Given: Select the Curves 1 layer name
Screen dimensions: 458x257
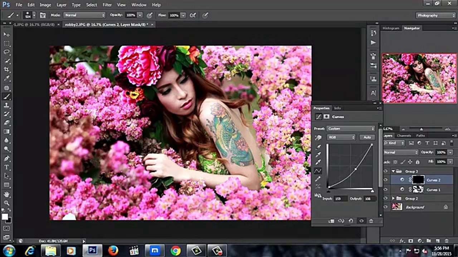Looking at the screenshot, I should click(433, 190).
